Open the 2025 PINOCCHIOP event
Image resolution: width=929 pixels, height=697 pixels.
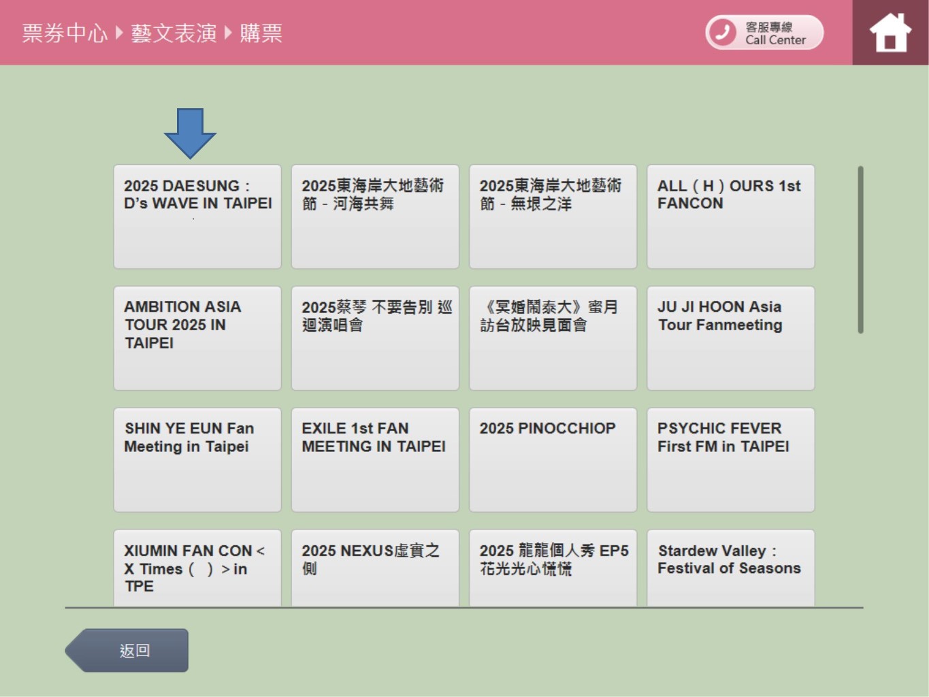[x=553, y=458]
